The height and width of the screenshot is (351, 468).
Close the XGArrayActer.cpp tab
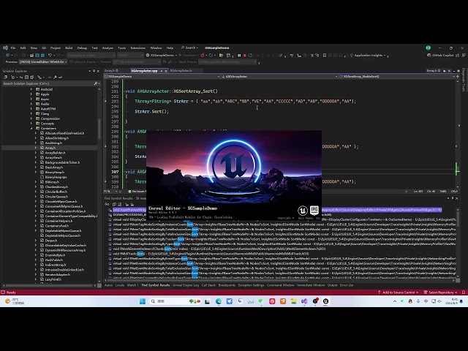166,71
